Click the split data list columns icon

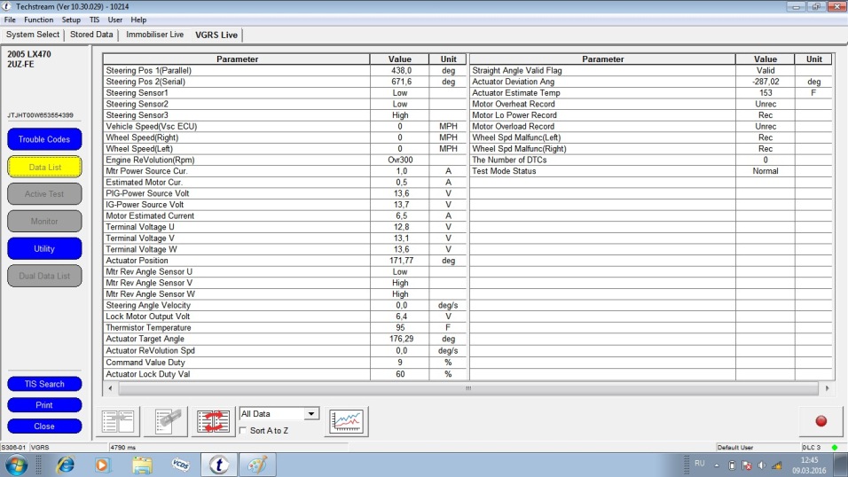[118, 421]
